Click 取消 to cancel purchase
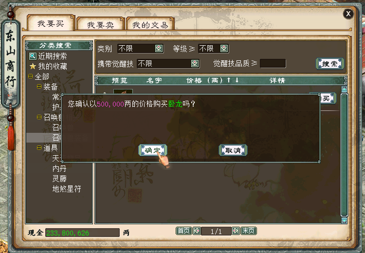Screen dimensions: 365x253 (x=233, y=150)
